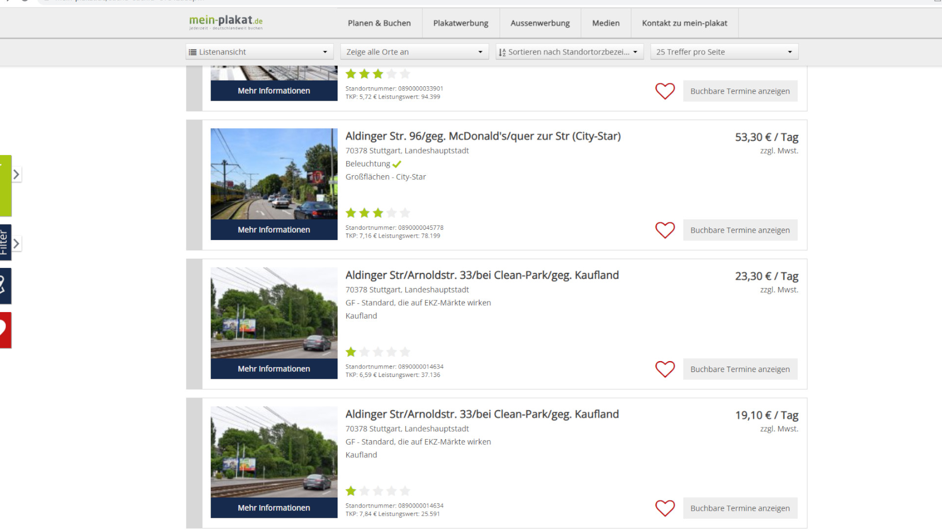
Task: Select text TKP: 7,84 € Leistungswert: 25.591
Action: 392,514
